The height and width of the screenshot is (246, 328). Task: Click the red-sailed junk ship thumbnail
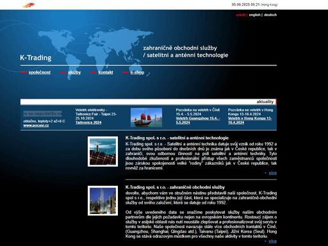[x=146, y=118]
